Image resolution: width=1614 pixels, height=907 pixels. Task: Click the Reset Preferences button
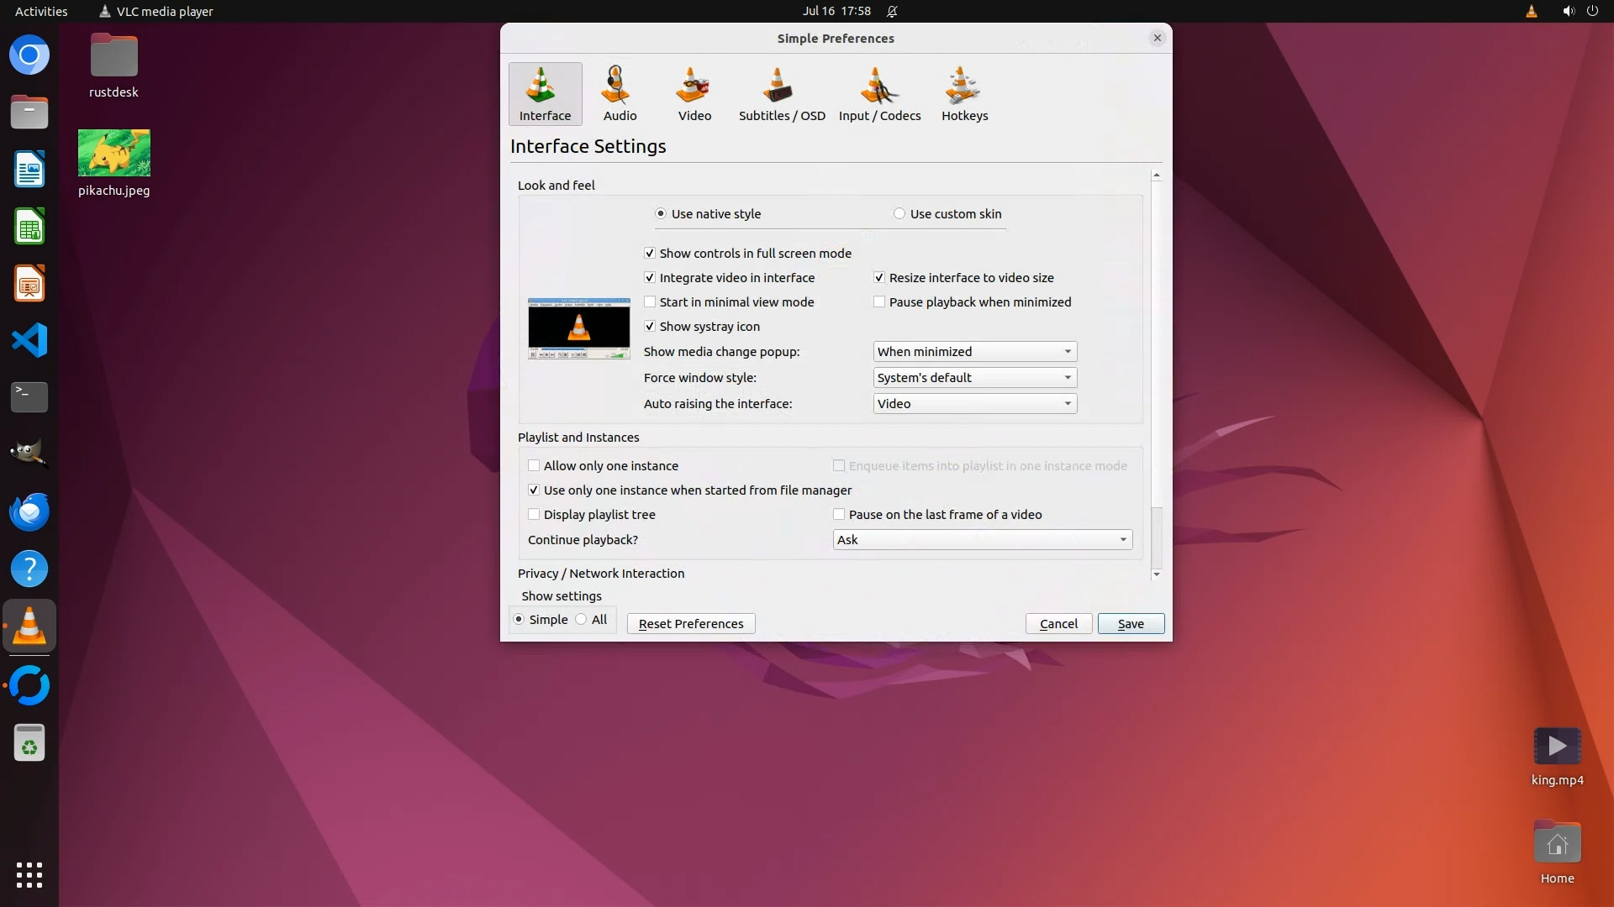(690, 624)
